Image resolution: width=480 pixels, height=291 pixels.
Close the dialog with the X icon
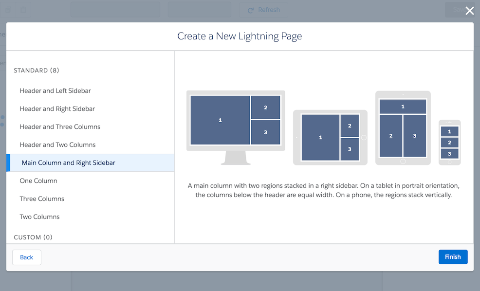click(470, 11)
